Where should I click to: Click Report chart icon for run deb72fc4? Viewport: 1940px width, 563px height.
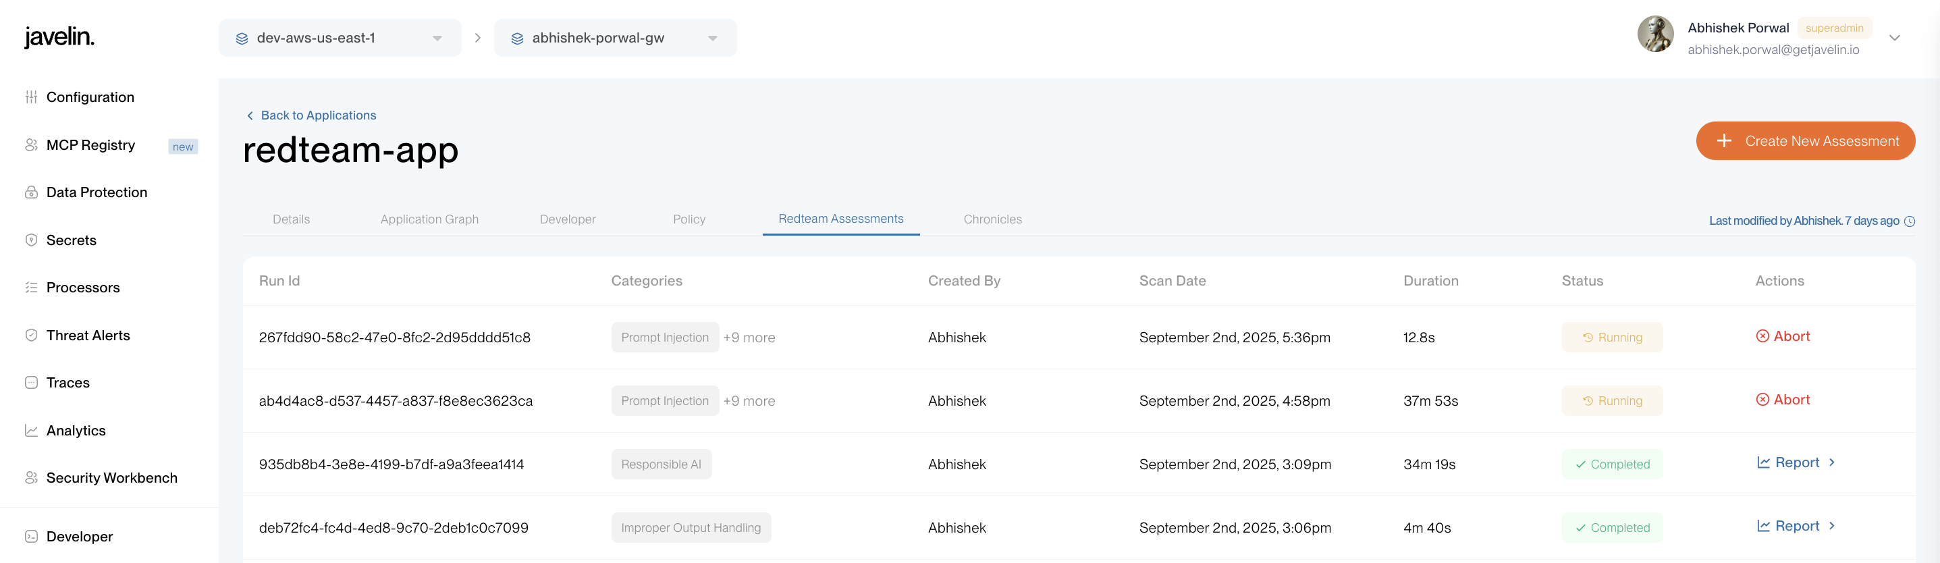tap(1763, 526)
